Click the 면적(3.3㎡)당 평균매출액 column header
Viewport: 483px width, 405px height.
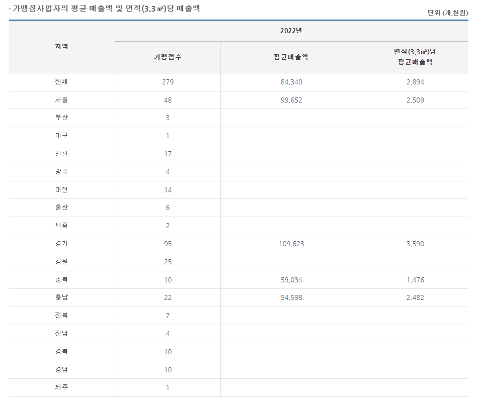coord(415,57)
